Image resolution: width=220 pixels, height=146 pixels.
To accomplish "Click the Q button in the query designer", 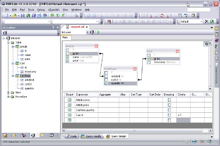I will (206, 44).
